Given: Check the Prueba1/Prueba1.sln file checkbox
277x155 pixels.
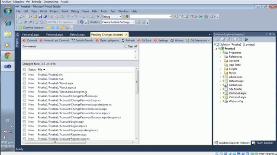Looking at the screenshot, I should tap(24, 74).
